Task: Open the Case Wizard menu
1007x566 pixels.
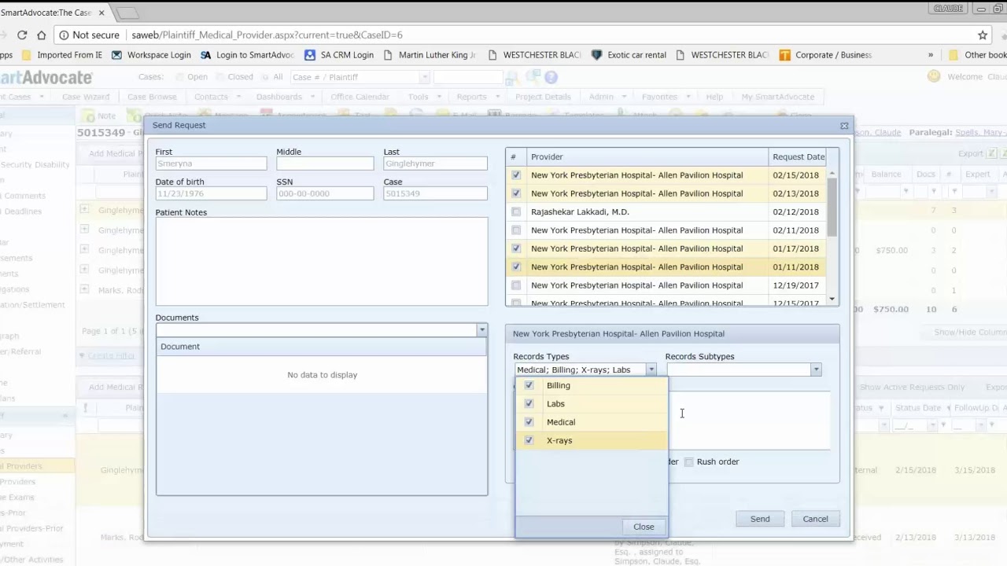Action: point(86,97)
